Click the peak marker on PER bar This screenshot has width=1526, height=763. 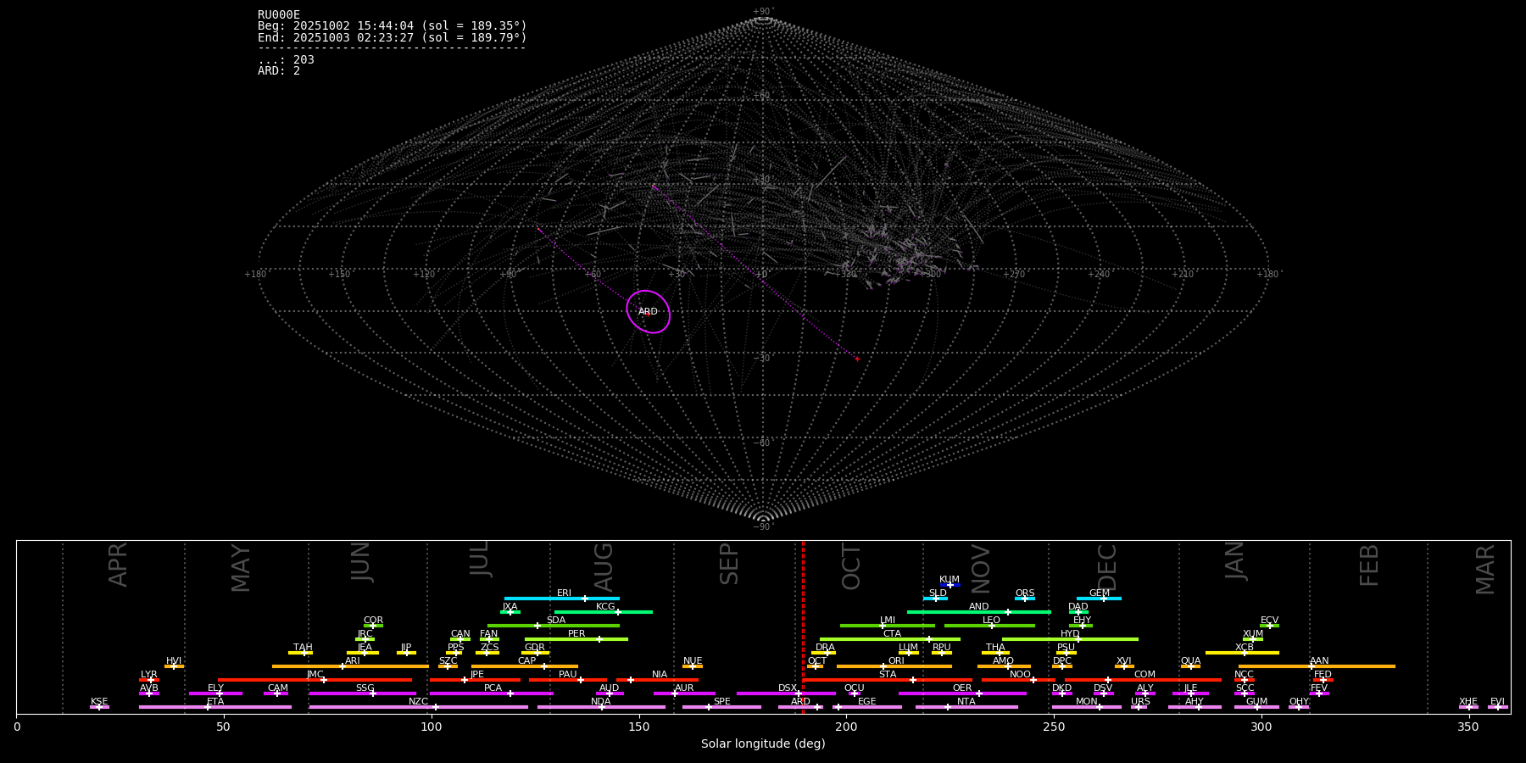tap(599, 639)
